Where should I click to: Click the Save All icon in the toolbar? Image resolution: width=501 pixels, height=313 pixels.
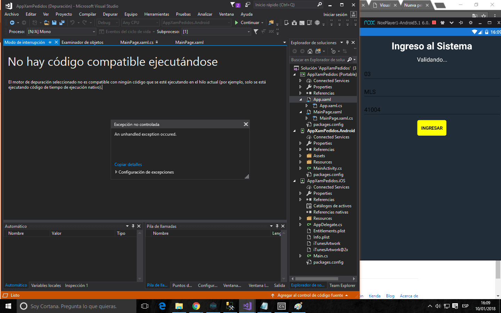point(62,22)
